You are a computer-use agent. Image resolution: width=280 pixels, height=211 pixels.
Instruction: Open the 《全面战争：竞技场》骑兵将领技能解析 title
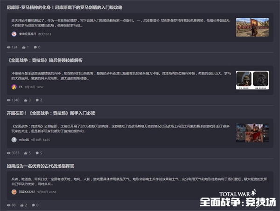coord(44,61)
